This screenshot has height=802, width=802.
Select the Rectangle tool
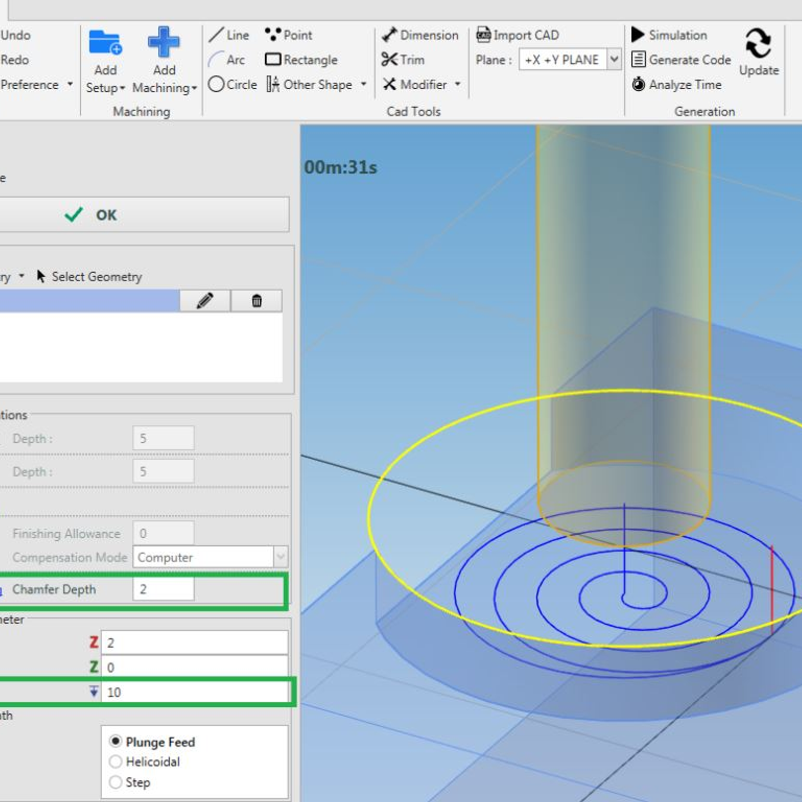click(x=301, y=60)
